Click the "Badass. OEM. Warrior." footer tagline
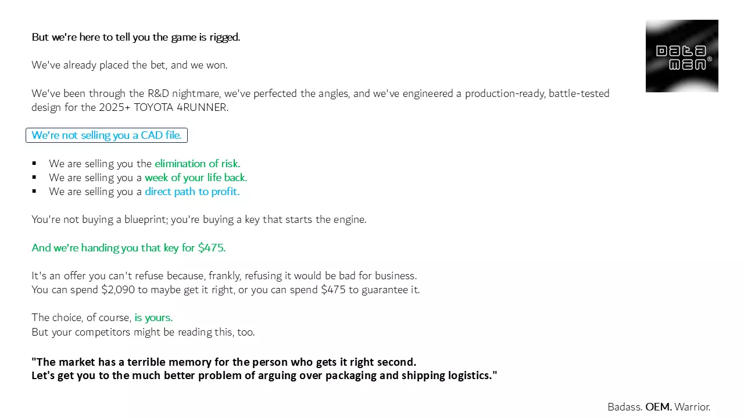The width and height of the screenshot is (744, 418). pos(659,407)
